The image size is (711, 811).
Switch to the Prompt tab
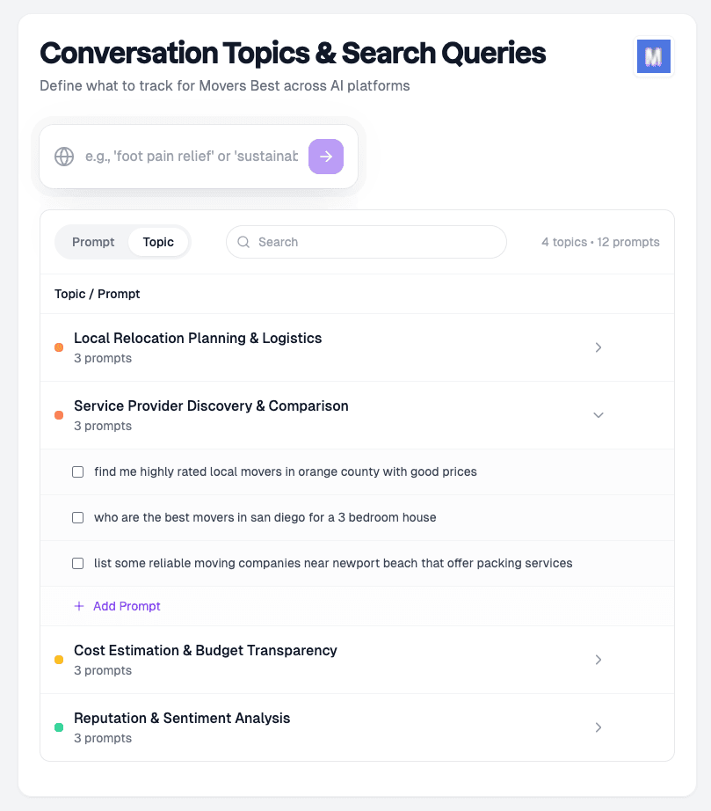93,241
